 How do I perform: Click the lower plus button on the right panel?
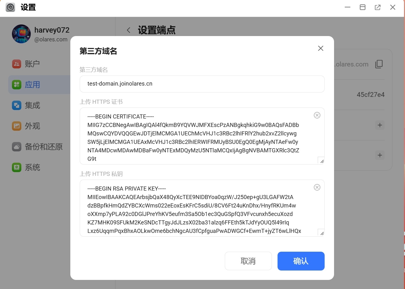[x=380, y=155]
